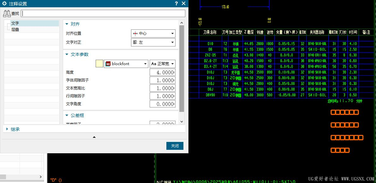
Task: Click the 0.05/0.15 allowance cell
Action: click(287, 44)
